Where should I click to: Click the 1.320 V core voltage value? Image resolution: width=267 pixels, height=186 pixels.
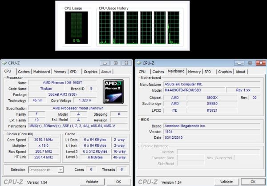85,100
